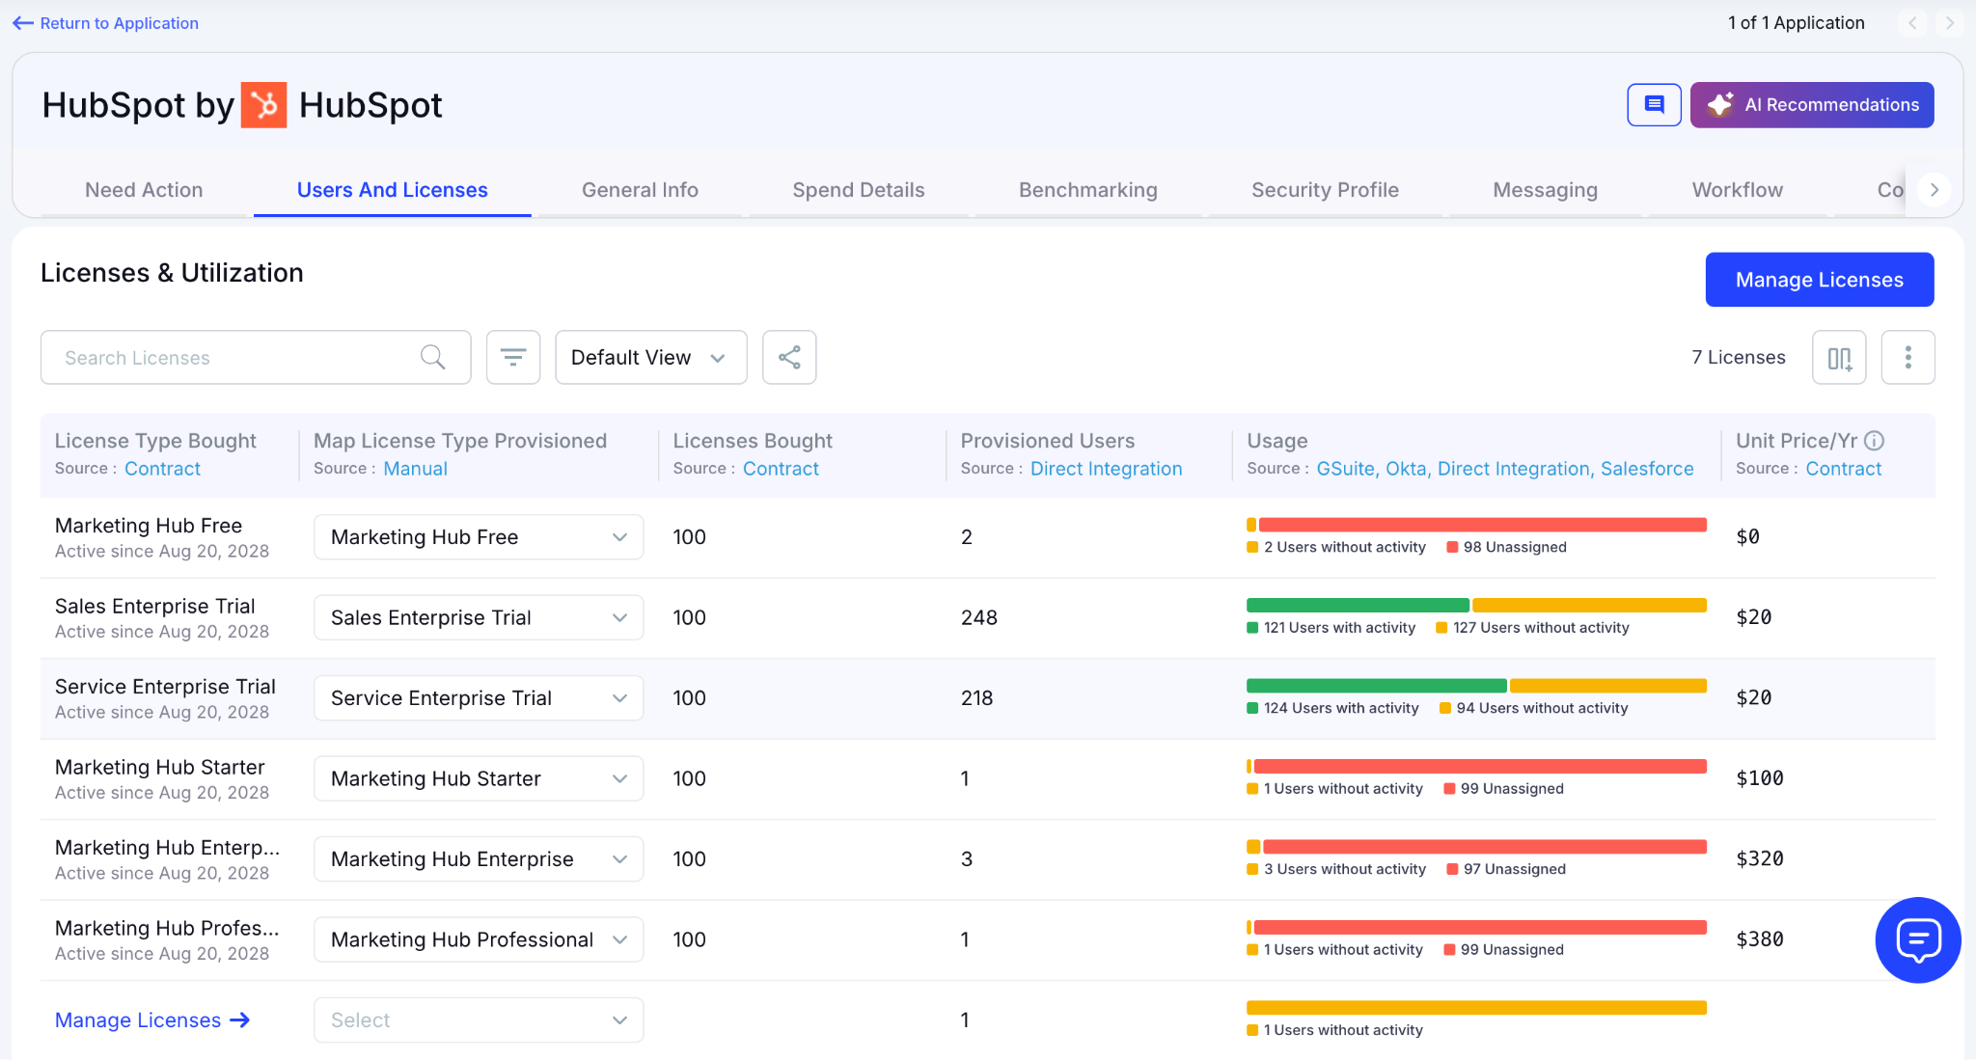Expand the Default View dropdown
Viewport: 1976px width, 1060px height.
click(650, 358)
